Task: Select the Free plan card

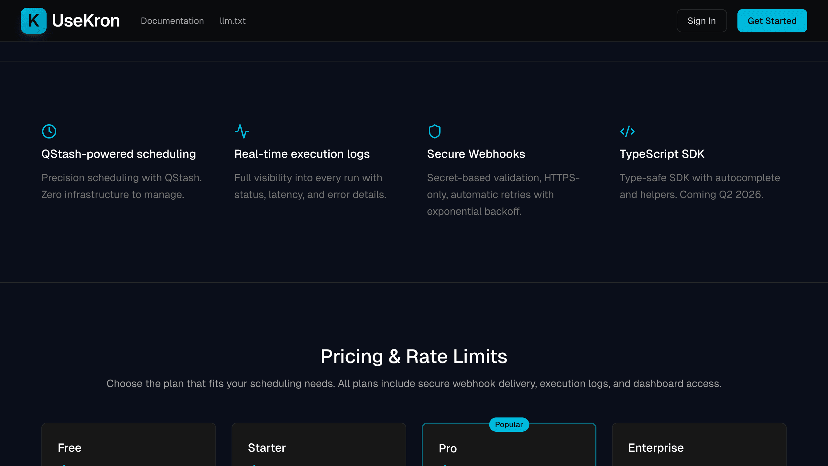Action: pos(129,444)
